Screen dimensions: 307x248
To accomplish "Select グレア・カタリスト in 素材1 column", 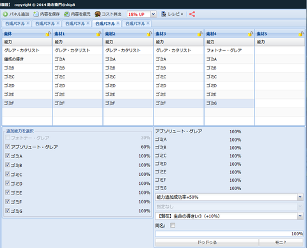I will [x=77, y=50].
